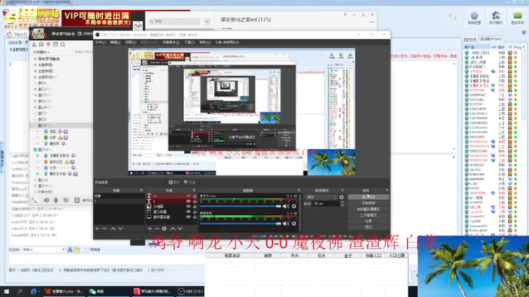The width and height of the screenshot is (529, 297).
Task: Click 退出 in OBS controls
Action: (x=368, y=227)
